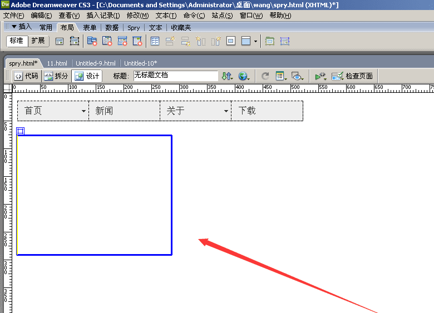
Task: Click the Frames layout icon
Action: tap(246, 41)
